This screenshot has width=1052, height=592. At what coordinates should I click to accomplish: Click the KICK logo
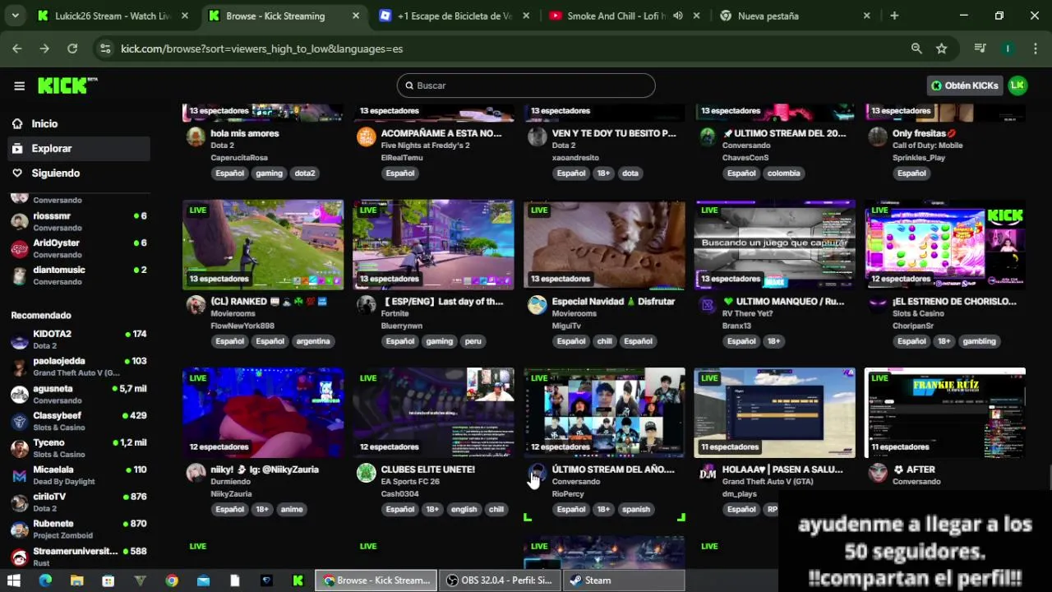67,85
